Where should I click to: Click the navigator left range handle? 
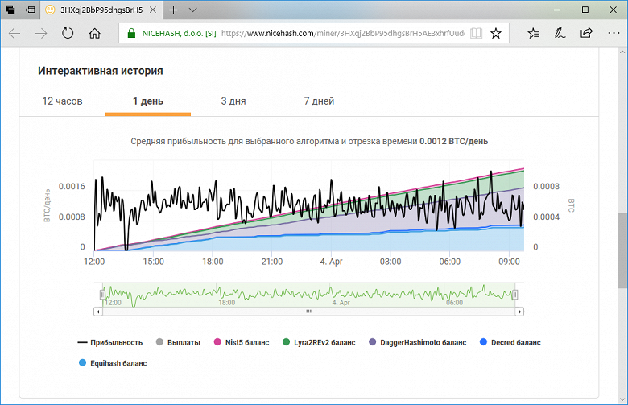(102, 295)
